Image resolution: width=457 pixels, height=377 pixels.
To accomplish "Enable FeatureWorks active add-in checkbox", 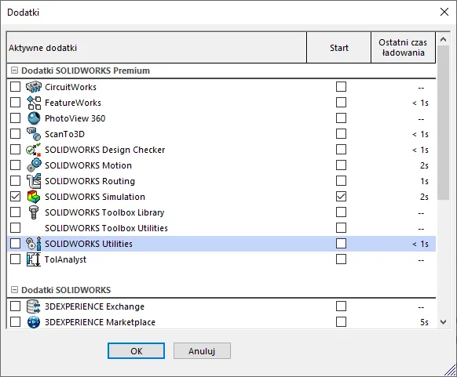I will pyautogui.click(x=15, y=103).
